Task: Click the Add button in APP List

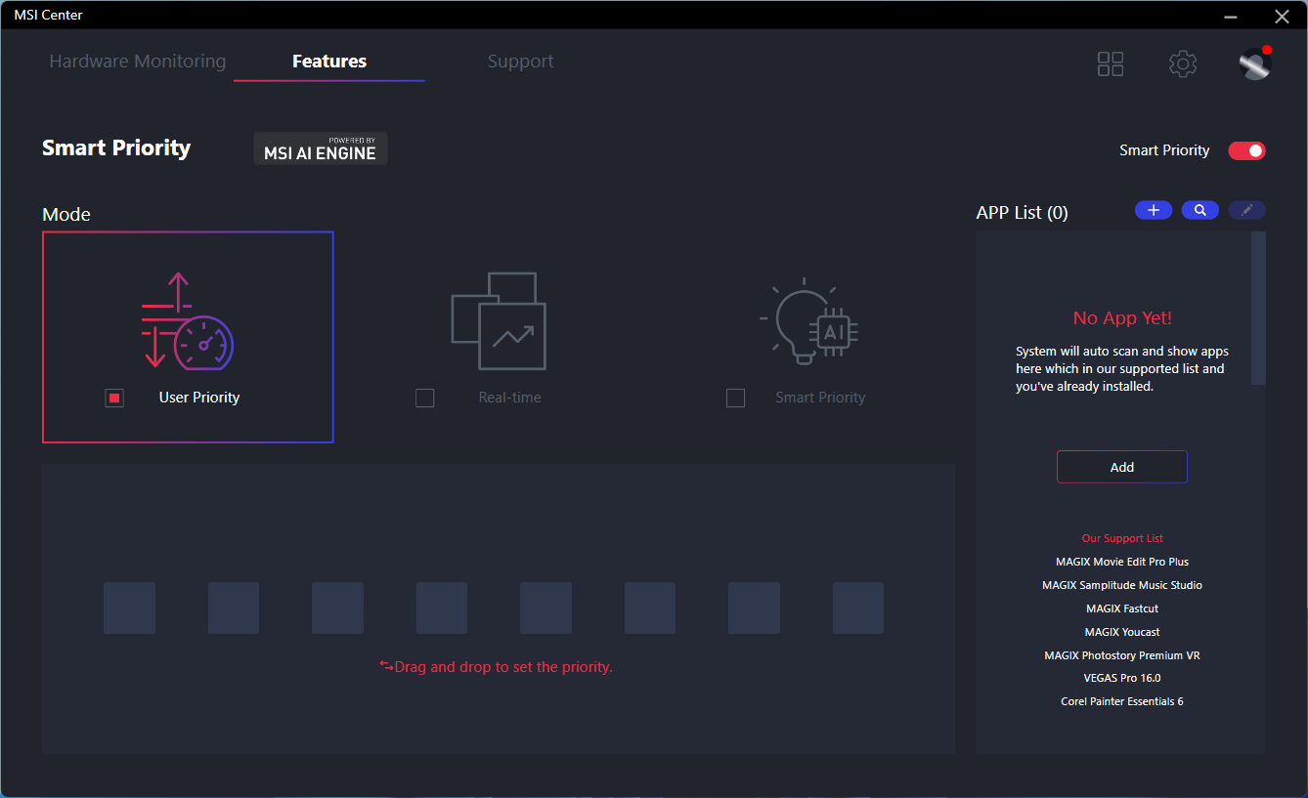Action: tap(1122, 467)
